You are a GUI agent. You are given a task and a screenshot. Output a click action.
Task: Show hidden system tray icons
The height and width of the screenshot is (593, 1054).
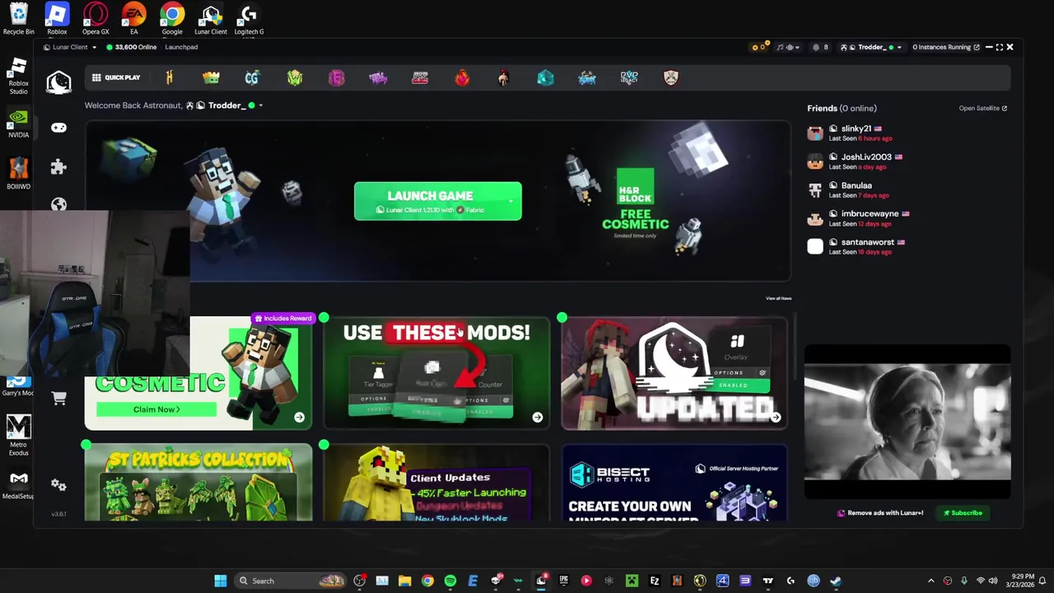coord(931,581)
